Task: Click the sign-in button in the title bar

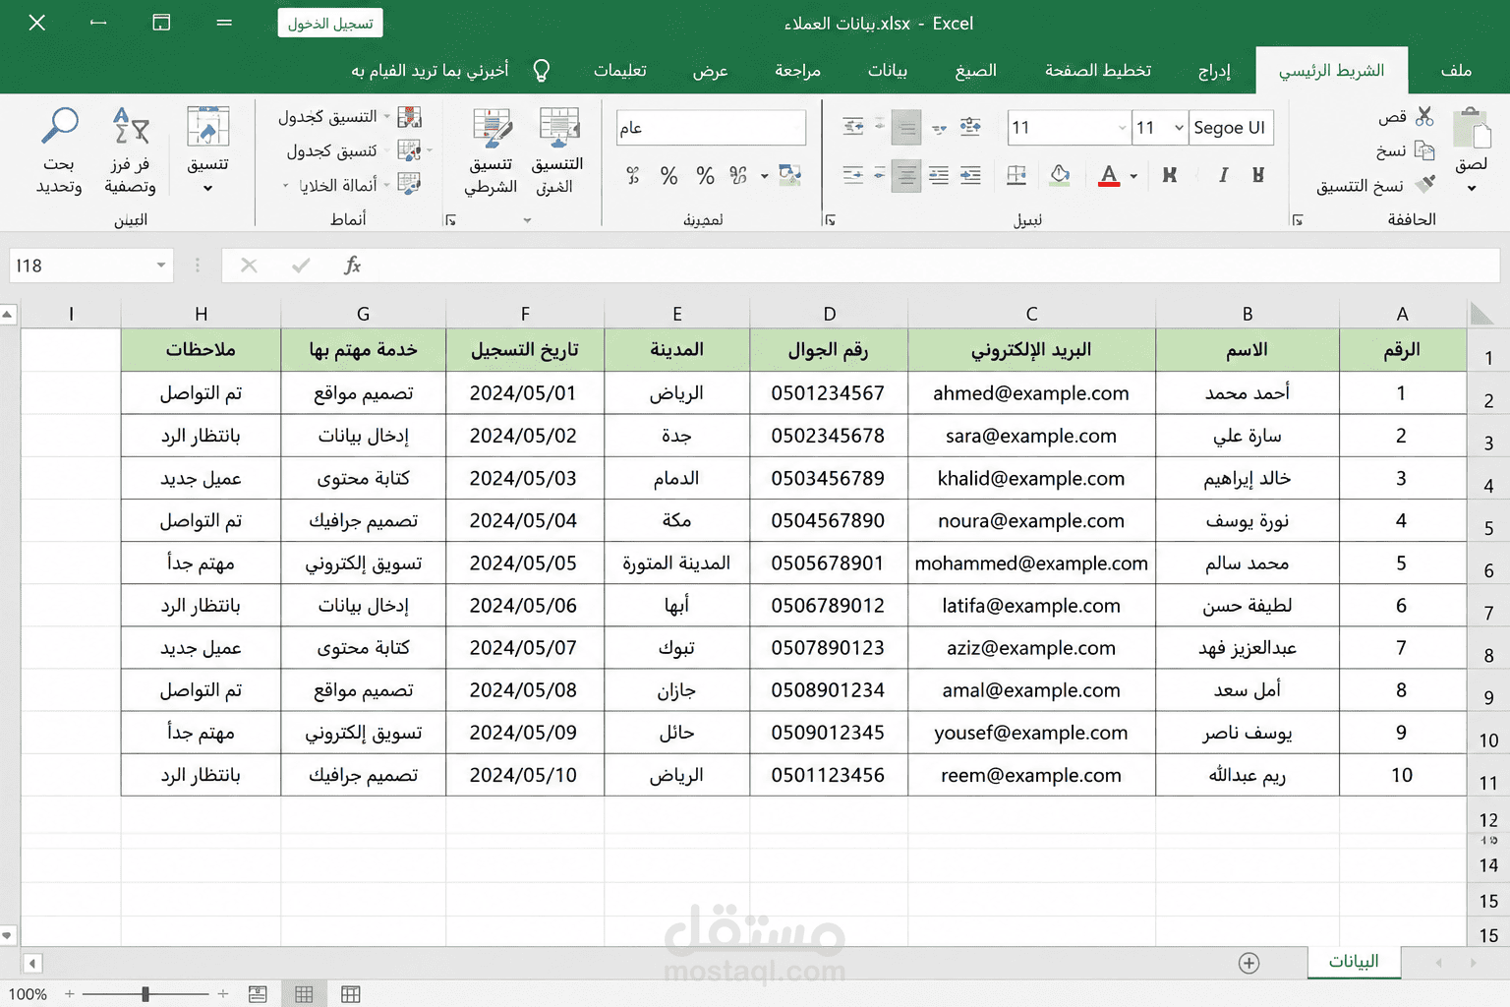Action: 330,23
